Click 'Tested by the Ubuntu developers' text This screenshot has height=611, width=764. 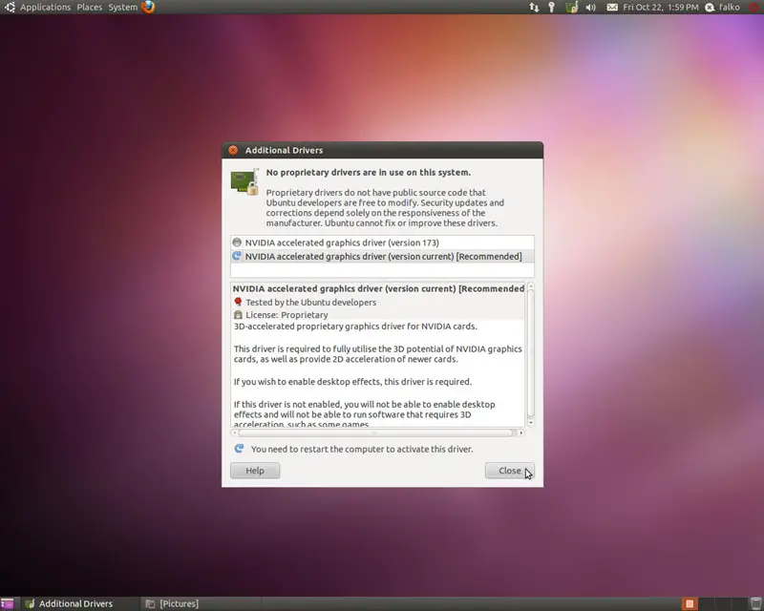[x=311, y=302]
